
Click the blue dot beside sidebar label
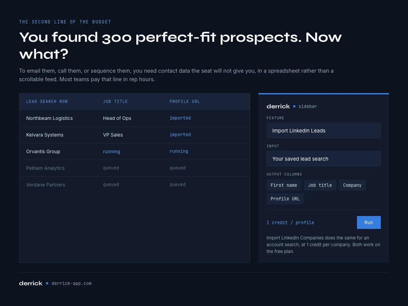tap(294, 106)
